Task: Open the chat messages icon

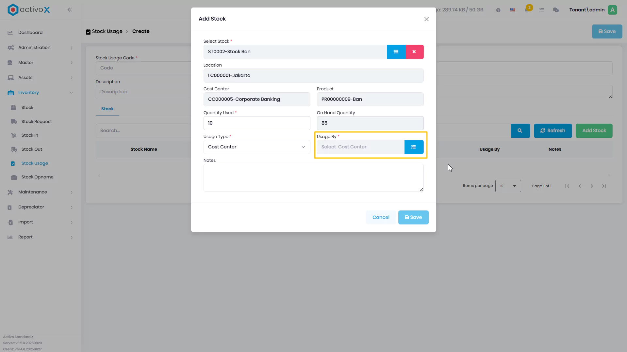Action: click(x=555, y=10)
